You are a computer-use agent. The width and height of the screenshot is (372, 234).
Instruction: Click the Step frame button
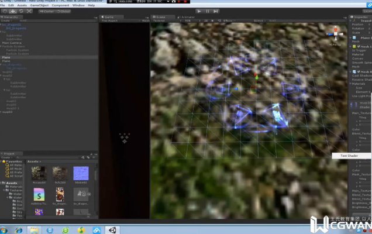coord(216,11)
